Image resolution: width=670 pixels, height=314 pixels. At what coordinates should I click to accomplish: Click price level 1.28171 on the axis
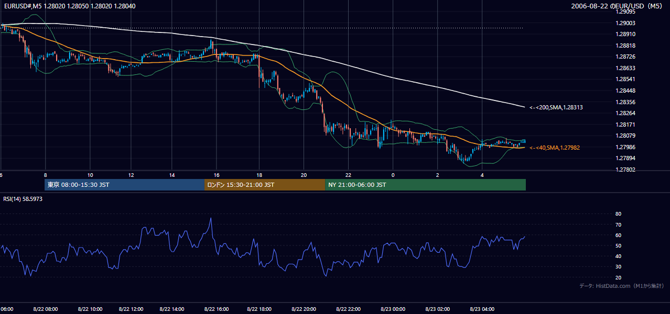pyautogui.click(x=625, y=125)
